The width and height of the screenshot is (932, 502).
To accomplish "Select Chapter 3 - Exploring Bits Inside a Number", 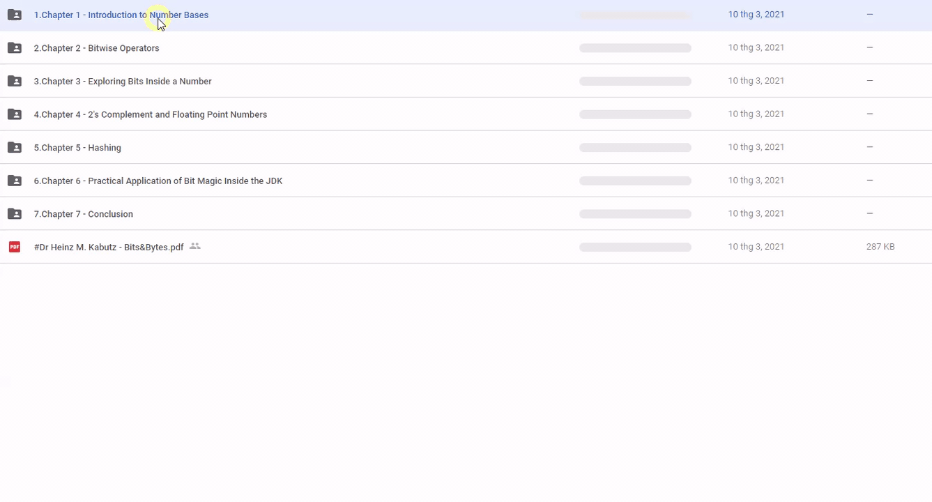I will 123,82.
